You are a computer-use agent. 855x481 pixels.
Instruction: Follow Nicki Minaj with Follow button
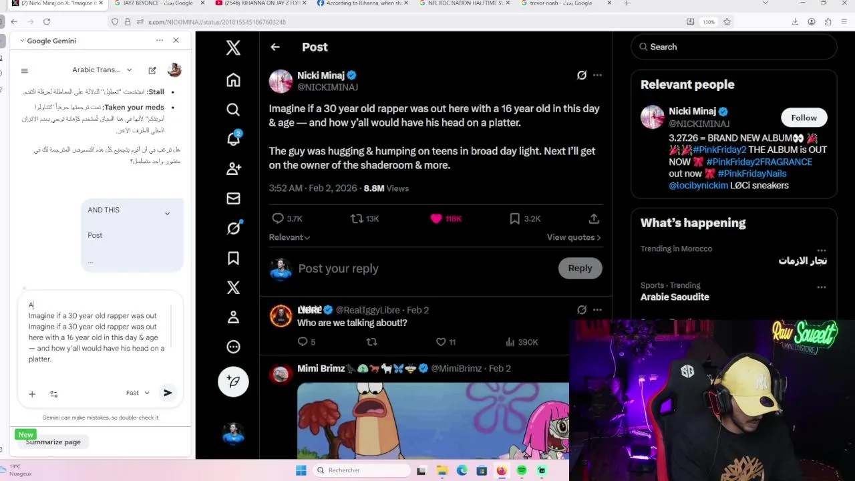(804, 118)
